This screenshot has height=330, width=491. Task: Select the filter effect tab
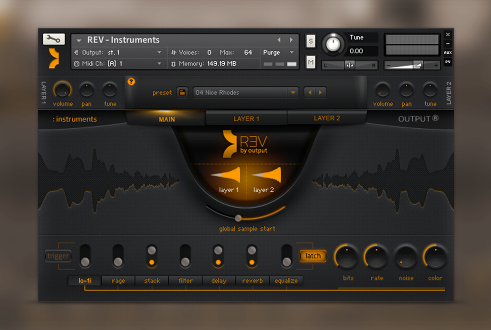[x=186, y=280]
